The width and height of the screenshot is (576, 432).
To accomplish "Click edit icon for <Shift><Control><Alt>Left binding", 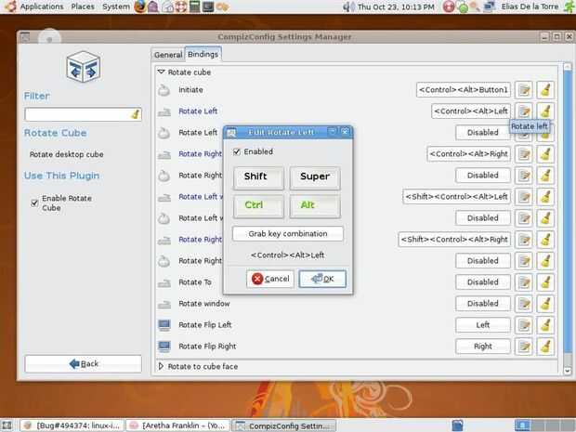I will (x=523, y=197).
